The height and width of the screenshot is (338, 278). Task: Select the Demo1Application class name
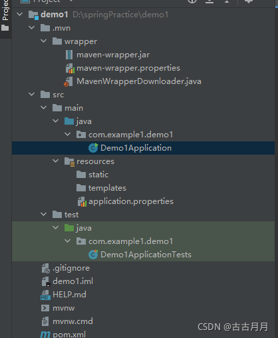(x=136, y=148)
